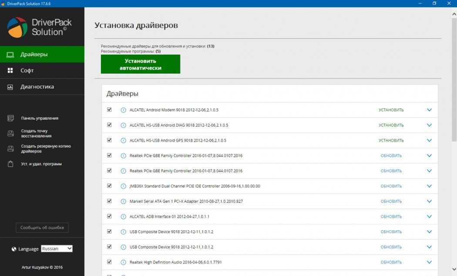Viewport: 457px width, 276px height.
Task: Click Установить for ALCATEL HS-USB Android GPS
Action: pyautogui.click(x=391, y=141)
